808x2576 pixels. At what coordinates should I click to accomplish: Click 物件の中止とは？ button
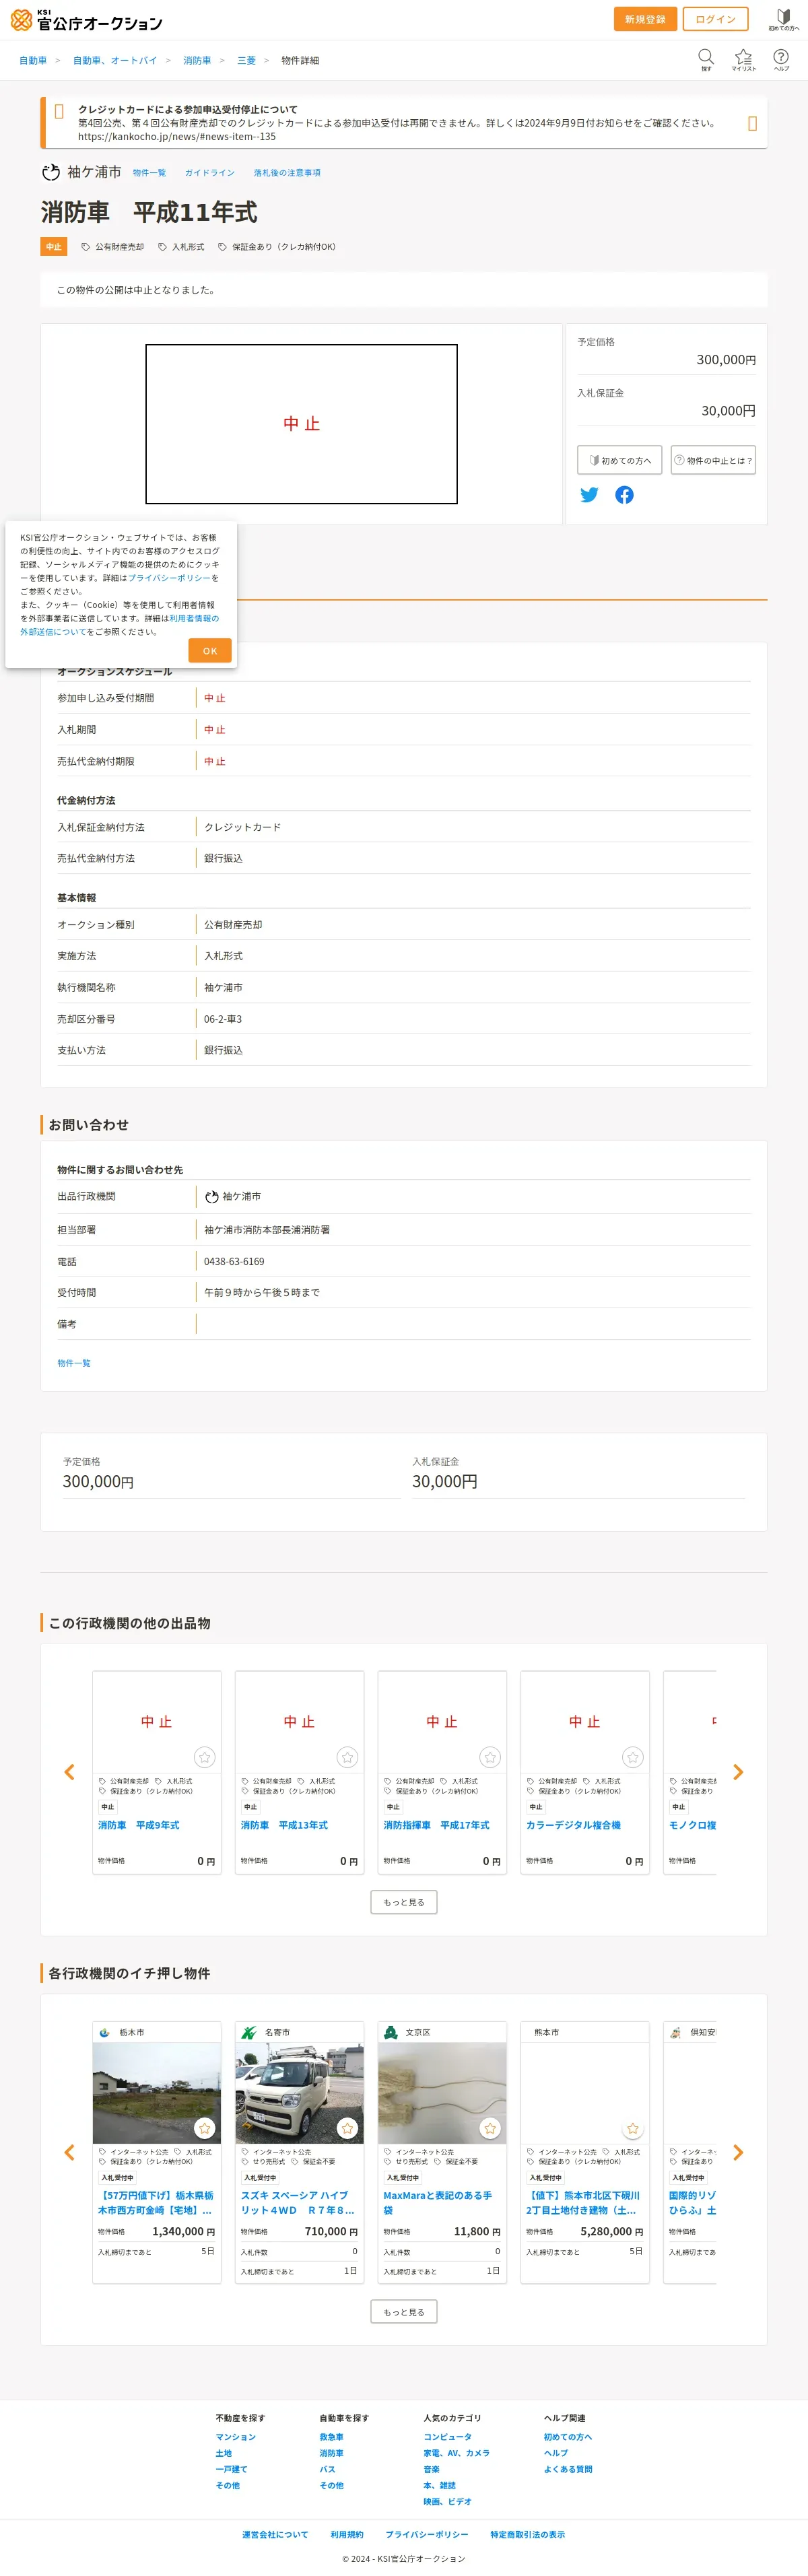(x=713, y=460)
